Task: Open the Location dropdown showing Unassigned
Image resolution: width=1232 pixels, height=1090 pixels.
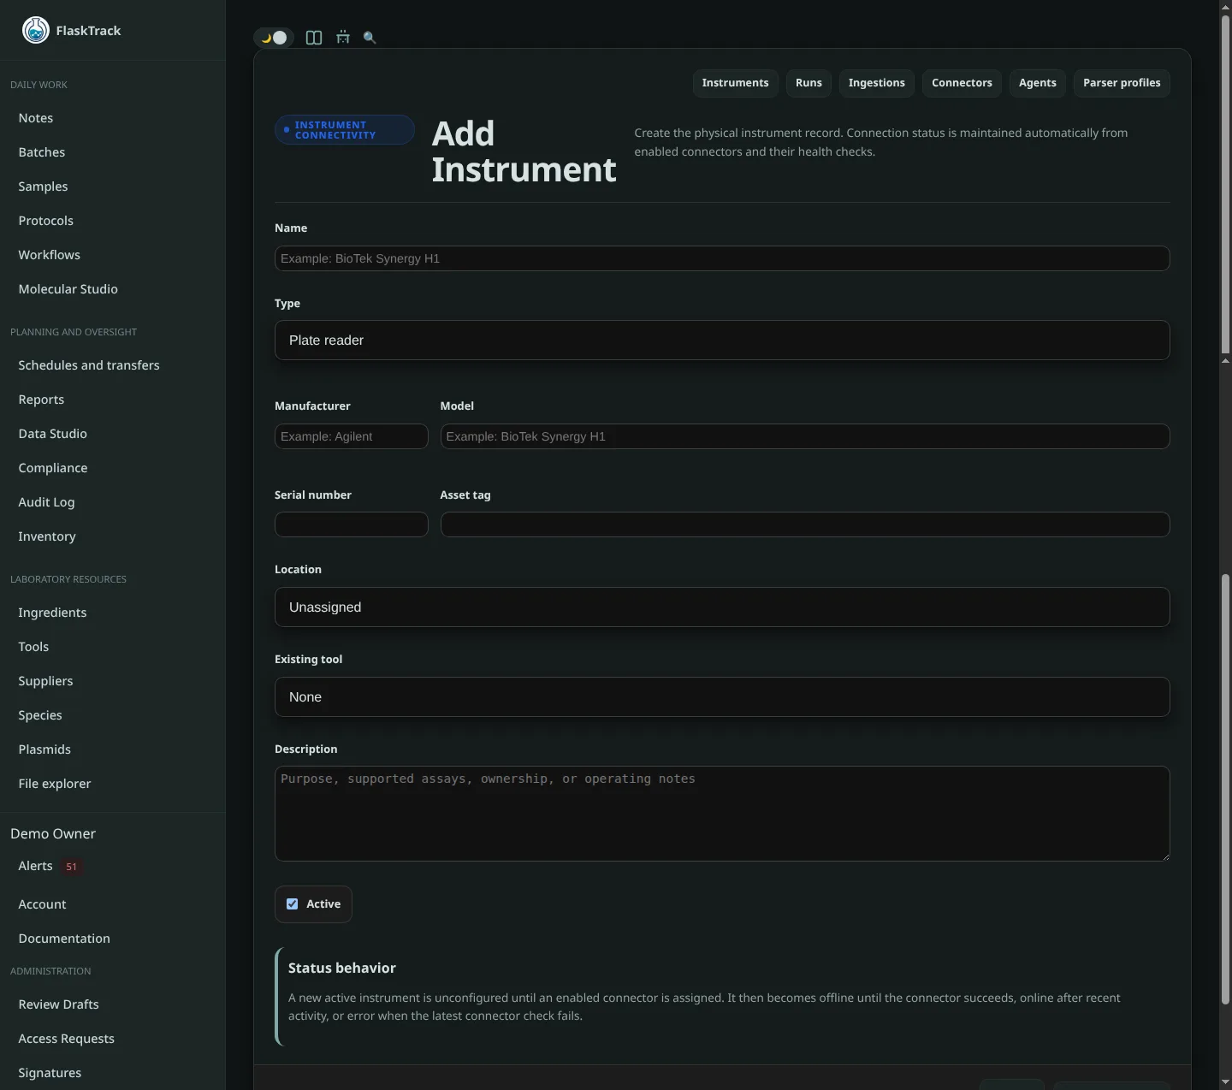Action: 722,607
